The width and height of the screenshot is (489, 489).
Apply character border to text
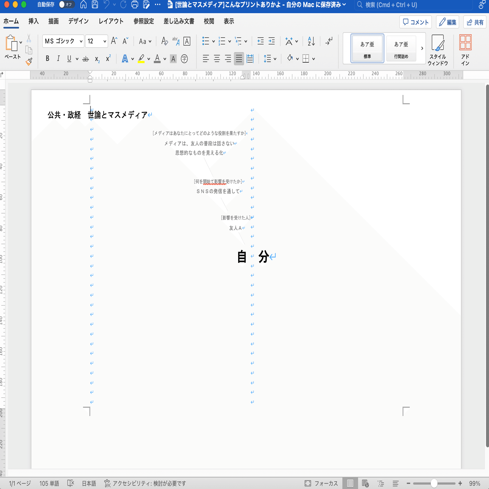[x=187, y=41]
